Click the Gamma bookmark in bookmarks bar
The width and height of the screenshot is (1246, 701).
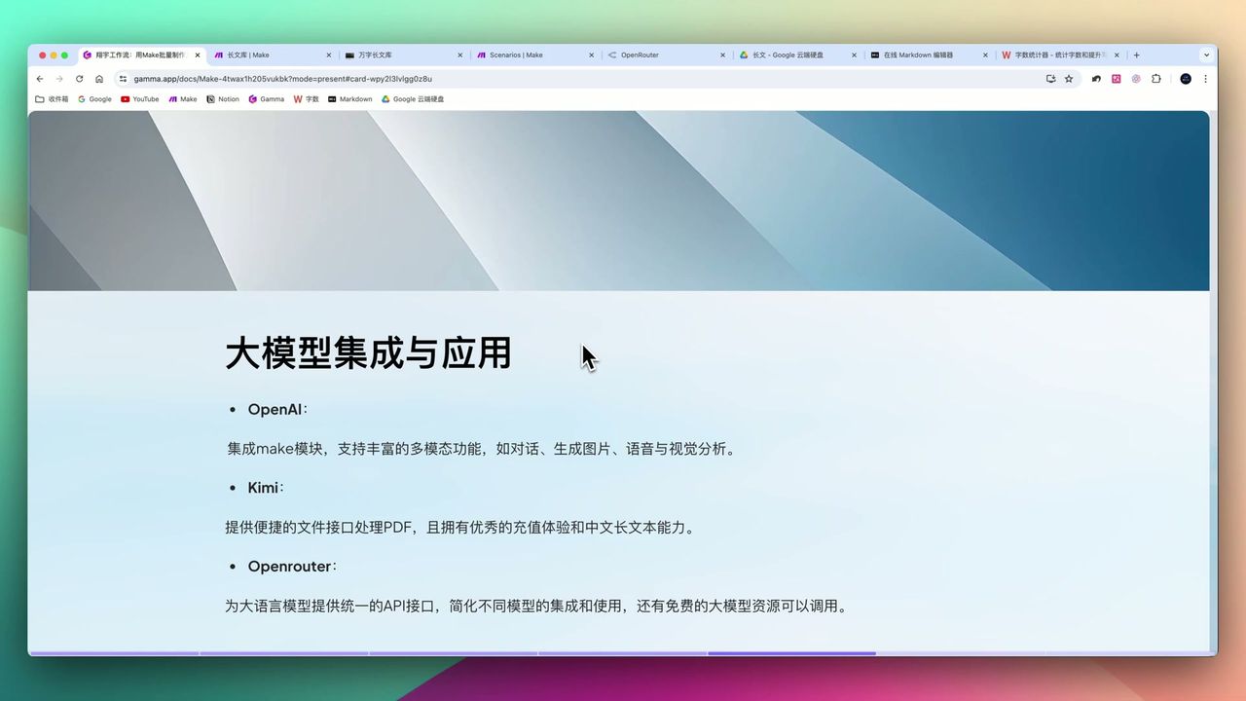click(x=267, y=98)
